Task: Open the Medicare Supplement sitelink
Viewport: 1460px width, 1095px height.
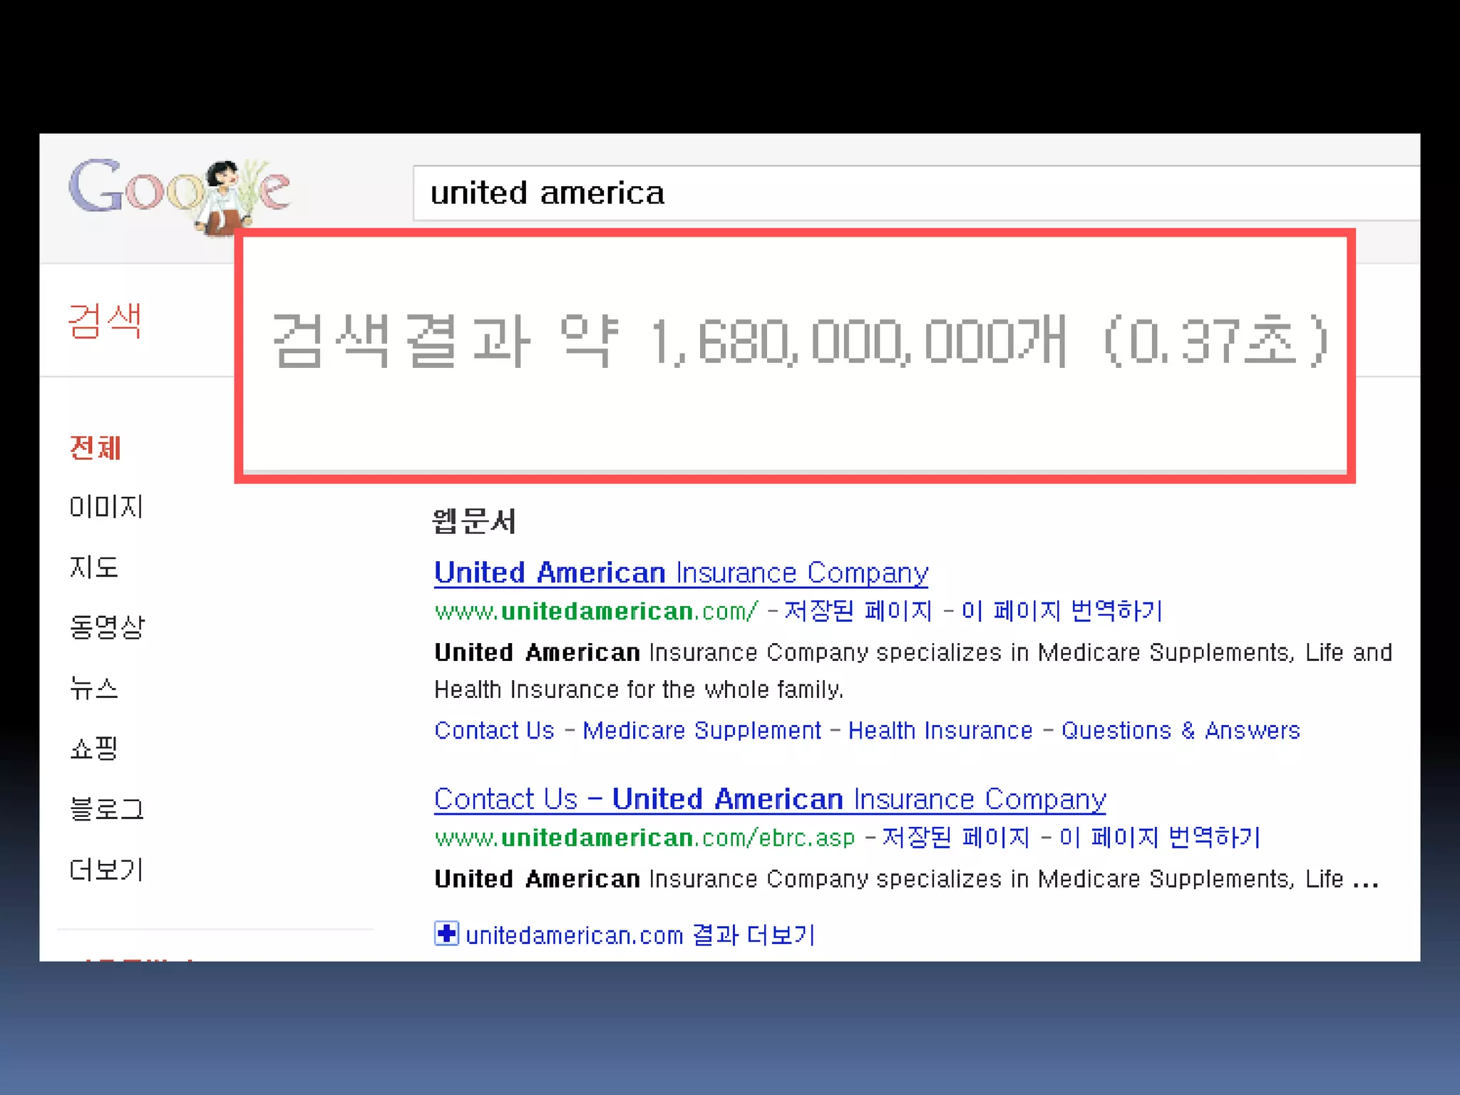Action: tap(701, 731)
